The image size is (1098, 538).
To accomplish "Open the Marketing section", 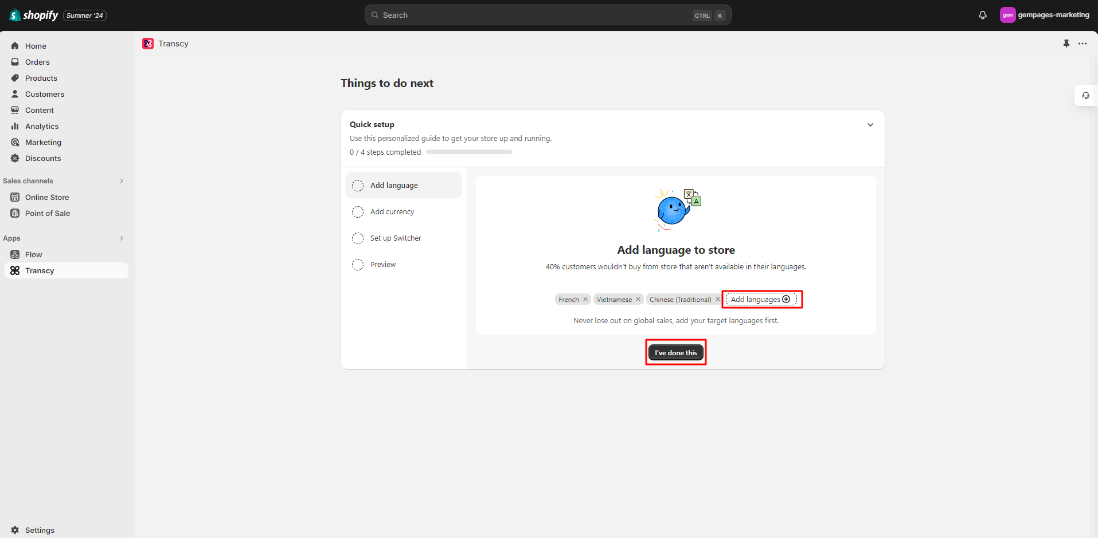I will click(43, 142).
